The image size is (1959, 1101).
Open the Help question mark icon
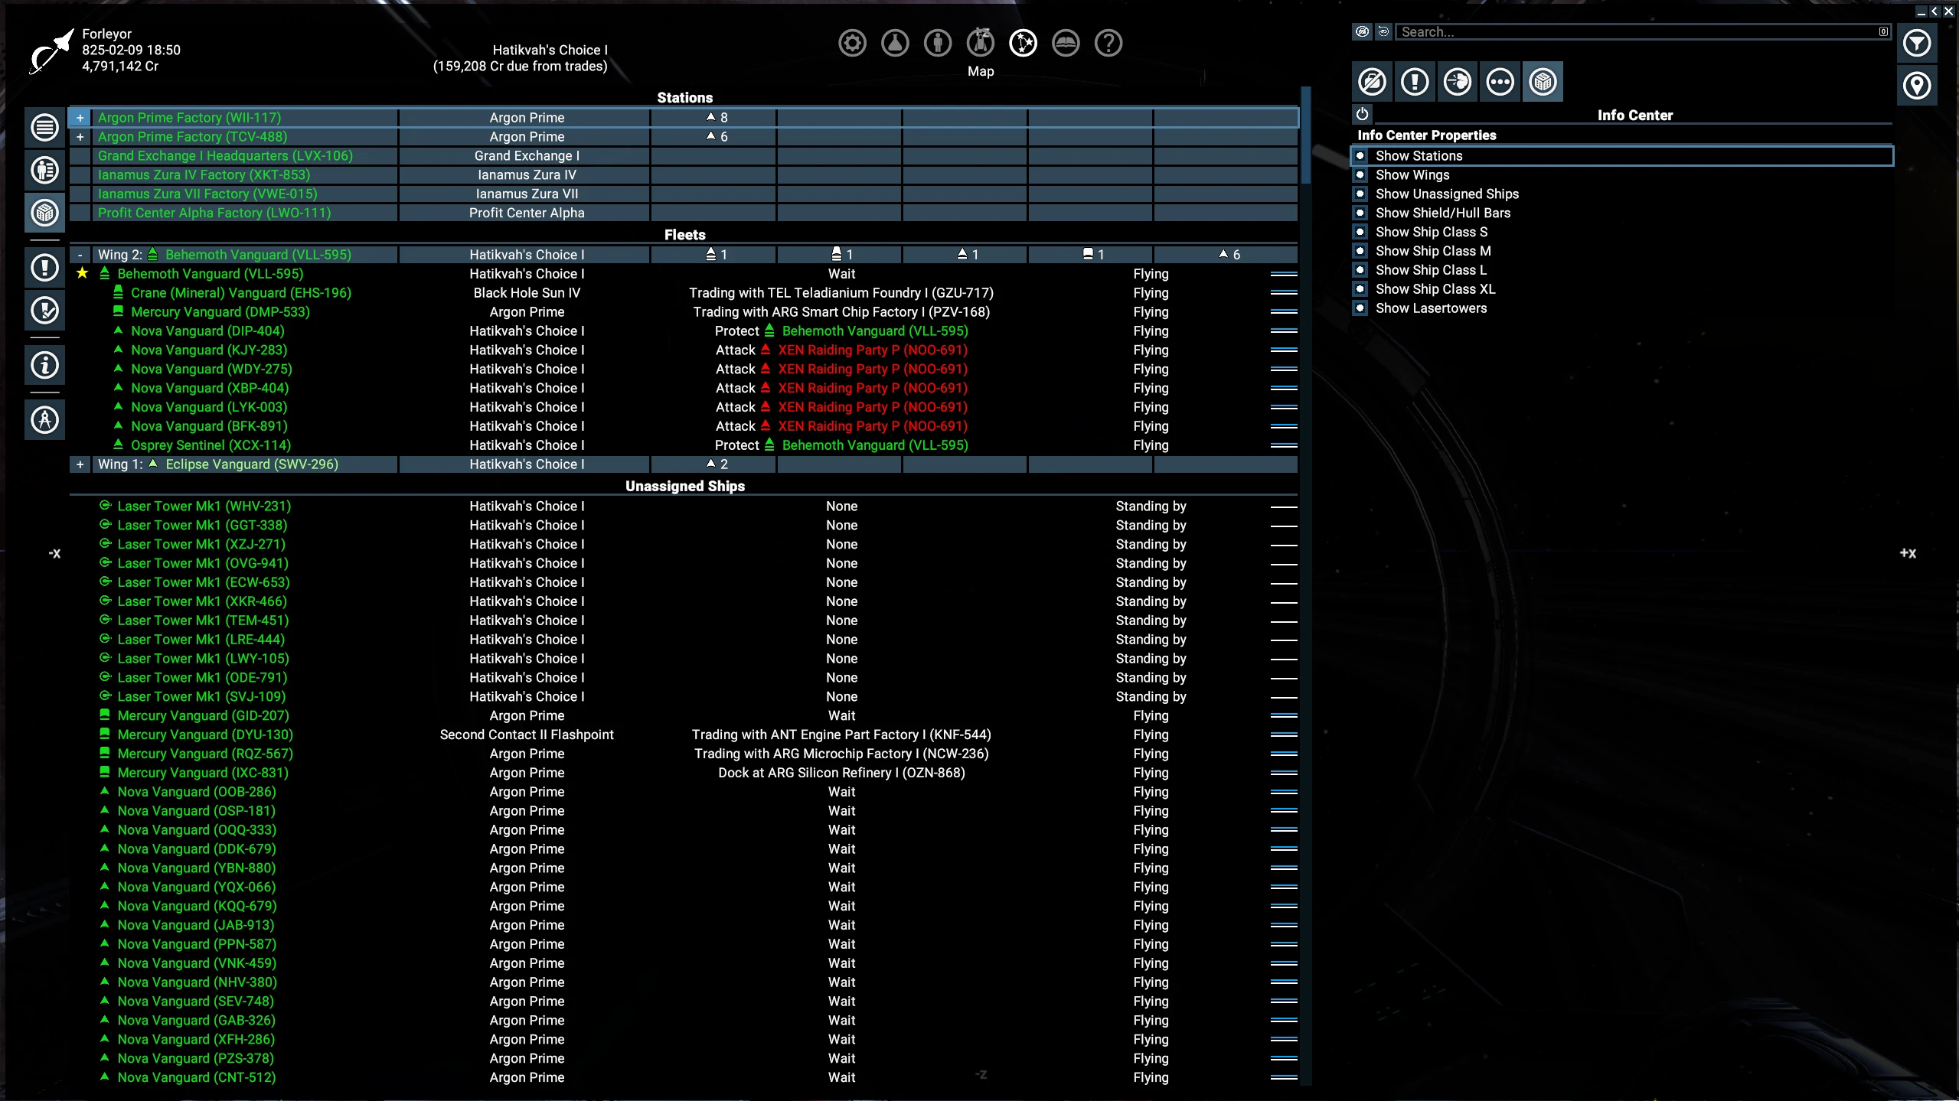click(x=1108, y=44)
